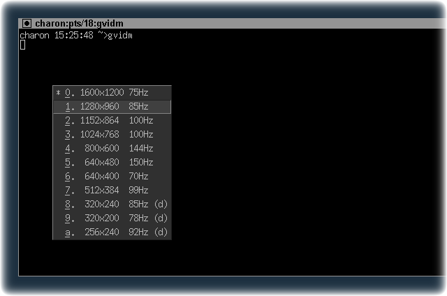
Task: Select 1280x960 85Hz mode entry
Action: point(112,107)
